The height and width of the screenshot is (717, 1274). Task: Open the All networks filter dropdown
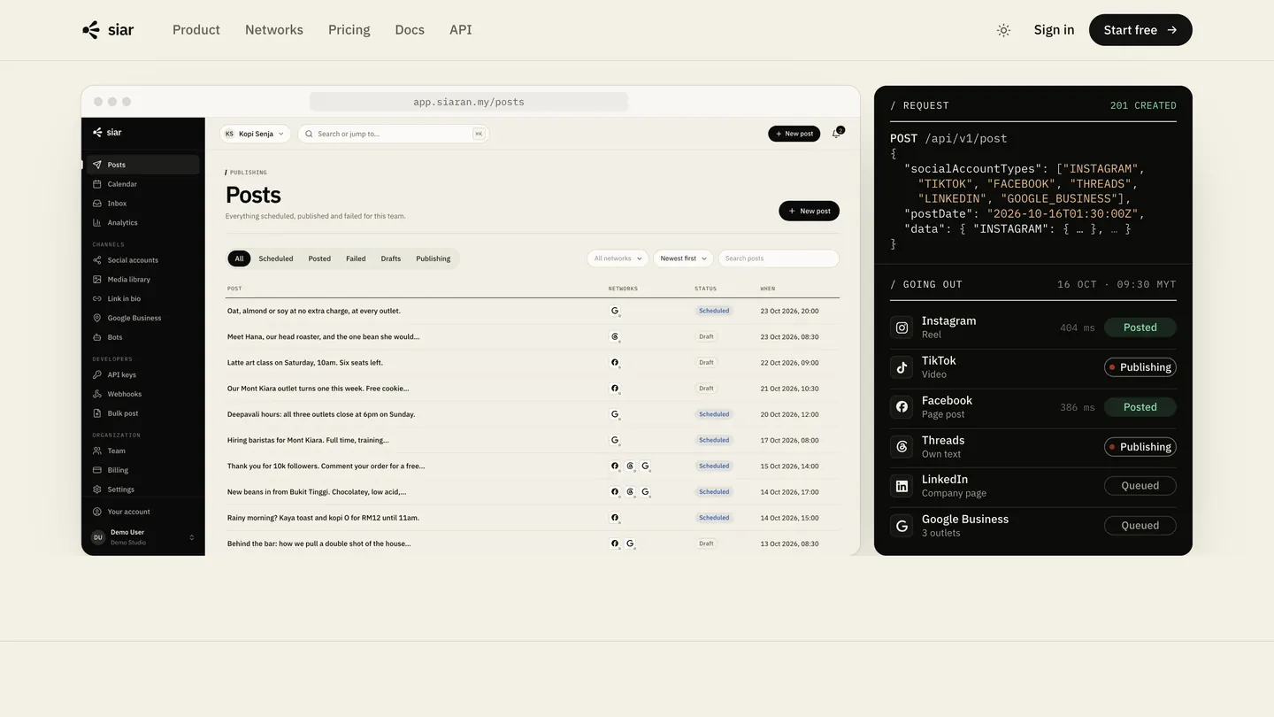[x=618, y=258]
